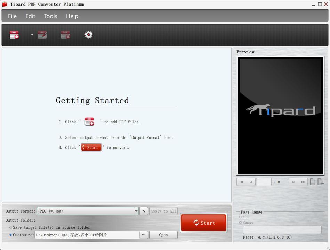Image resolution: width=330 pixels, height=250 pixels.
Task: Open the Tools menu
Action: pyautogui.click(x=50, y=16)
